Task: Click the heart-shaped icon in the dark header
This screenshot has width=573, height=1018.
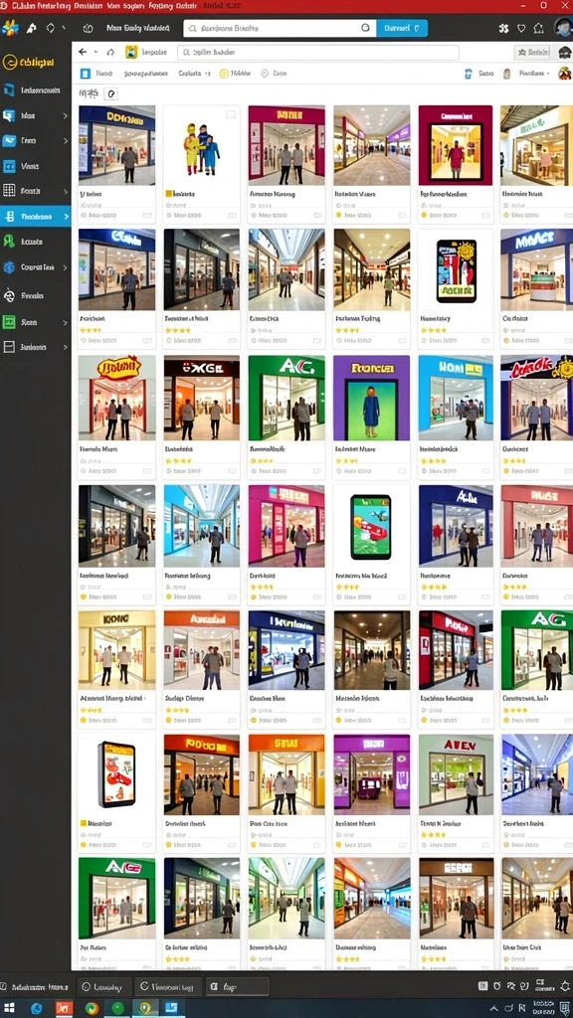Action: tap(521, 29)
